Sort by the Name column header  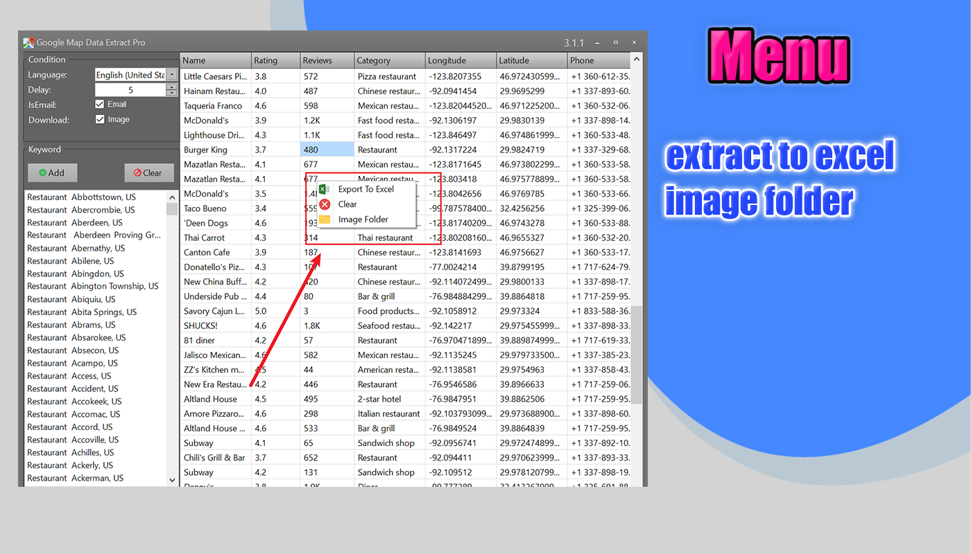(216, 60)
